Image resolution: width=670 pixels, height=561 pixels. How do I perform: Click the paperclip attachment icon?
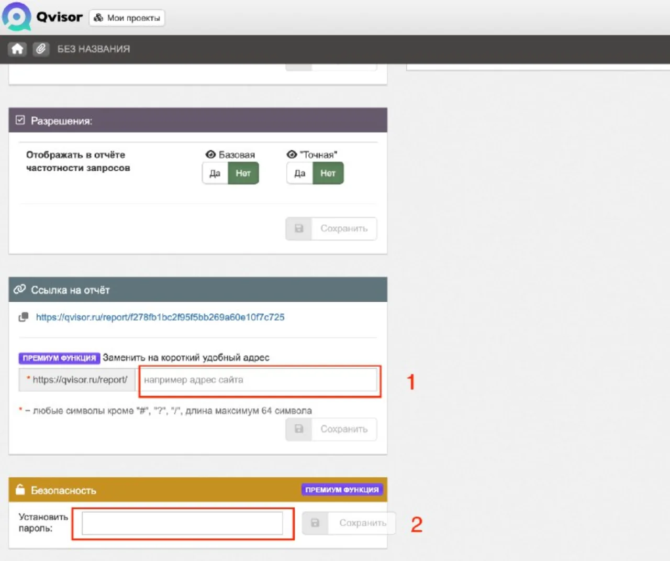41,49
